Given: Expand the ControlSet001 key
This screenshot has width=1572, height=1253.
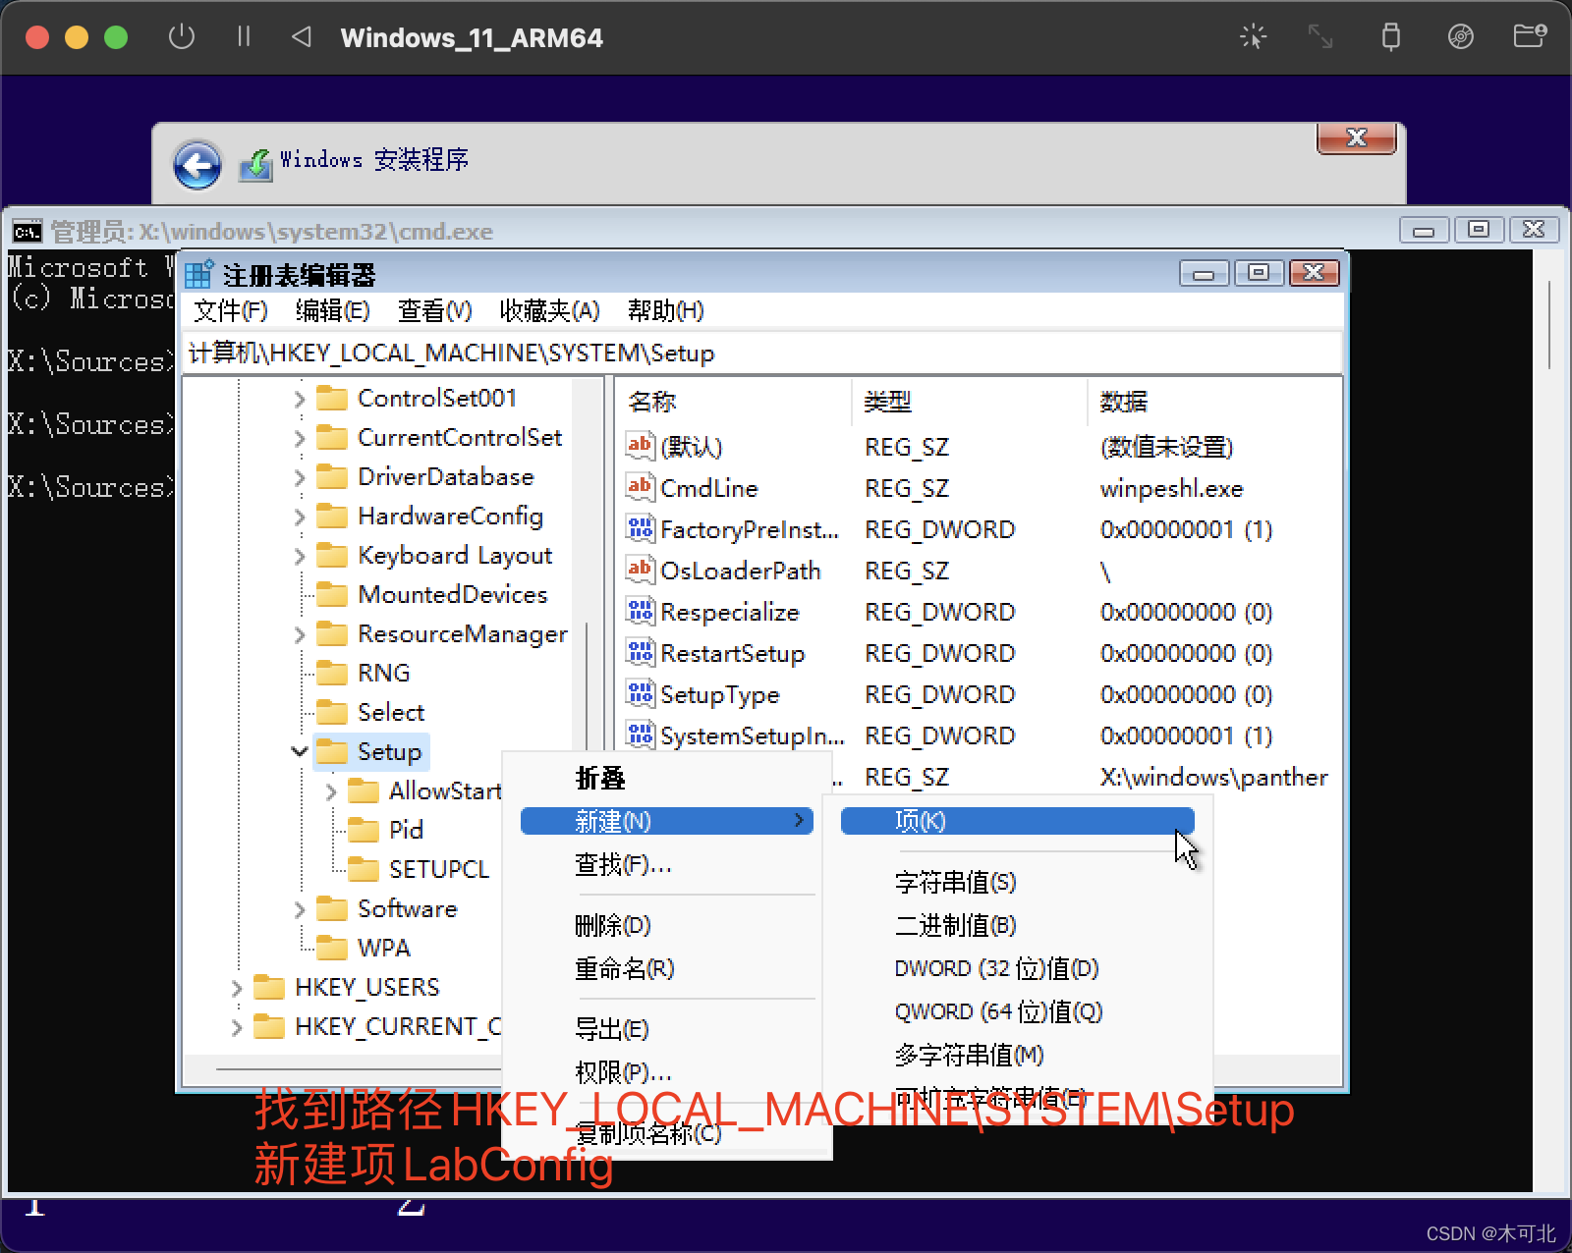Looking at the screenshot, I should coord(300,399).
